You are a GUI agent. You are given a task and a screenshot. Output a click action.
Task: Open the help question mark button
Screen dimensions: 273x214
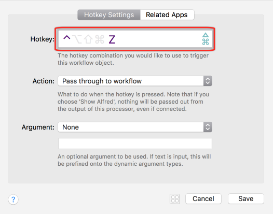(13, 199)
